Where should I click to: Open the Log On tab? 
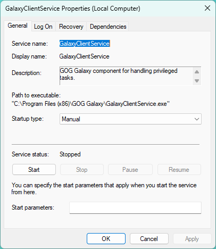43,27
